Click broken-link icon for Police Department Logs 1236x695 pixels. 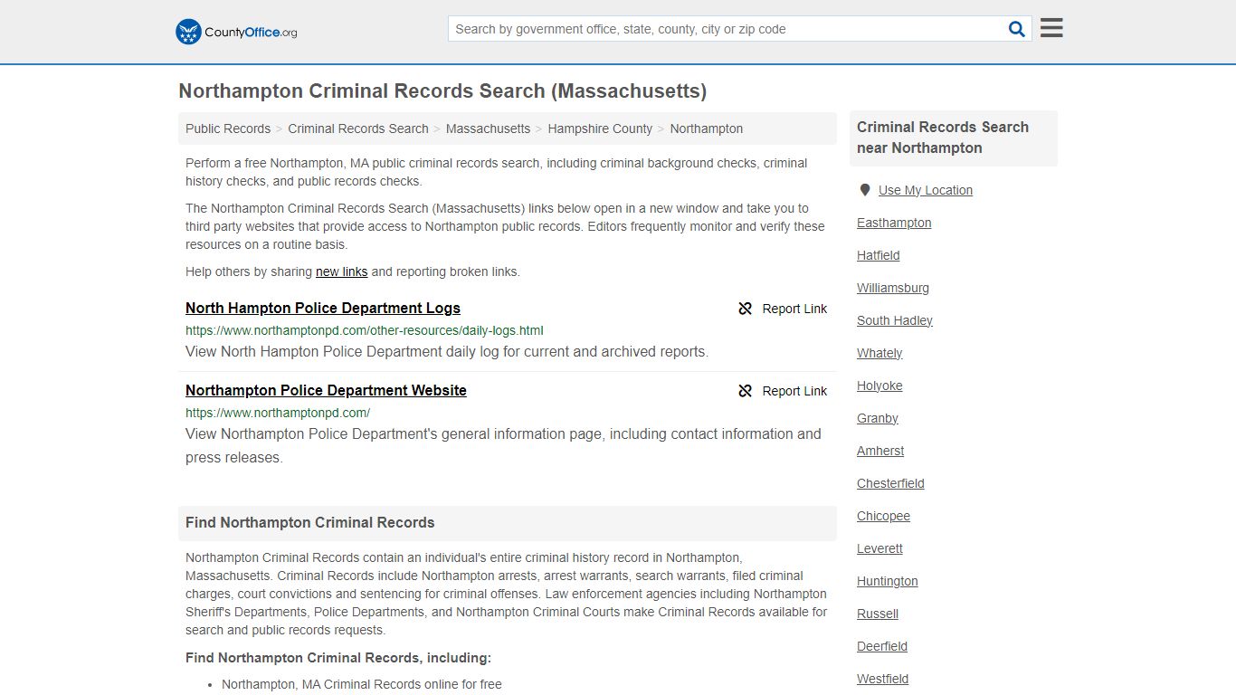[x=746, y=309]
